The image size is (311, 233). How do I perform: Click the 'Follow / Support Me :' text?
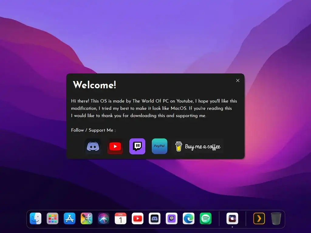coord(94,130)
